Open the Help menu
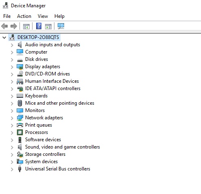The image size is (201, 194). pos(59,16)
